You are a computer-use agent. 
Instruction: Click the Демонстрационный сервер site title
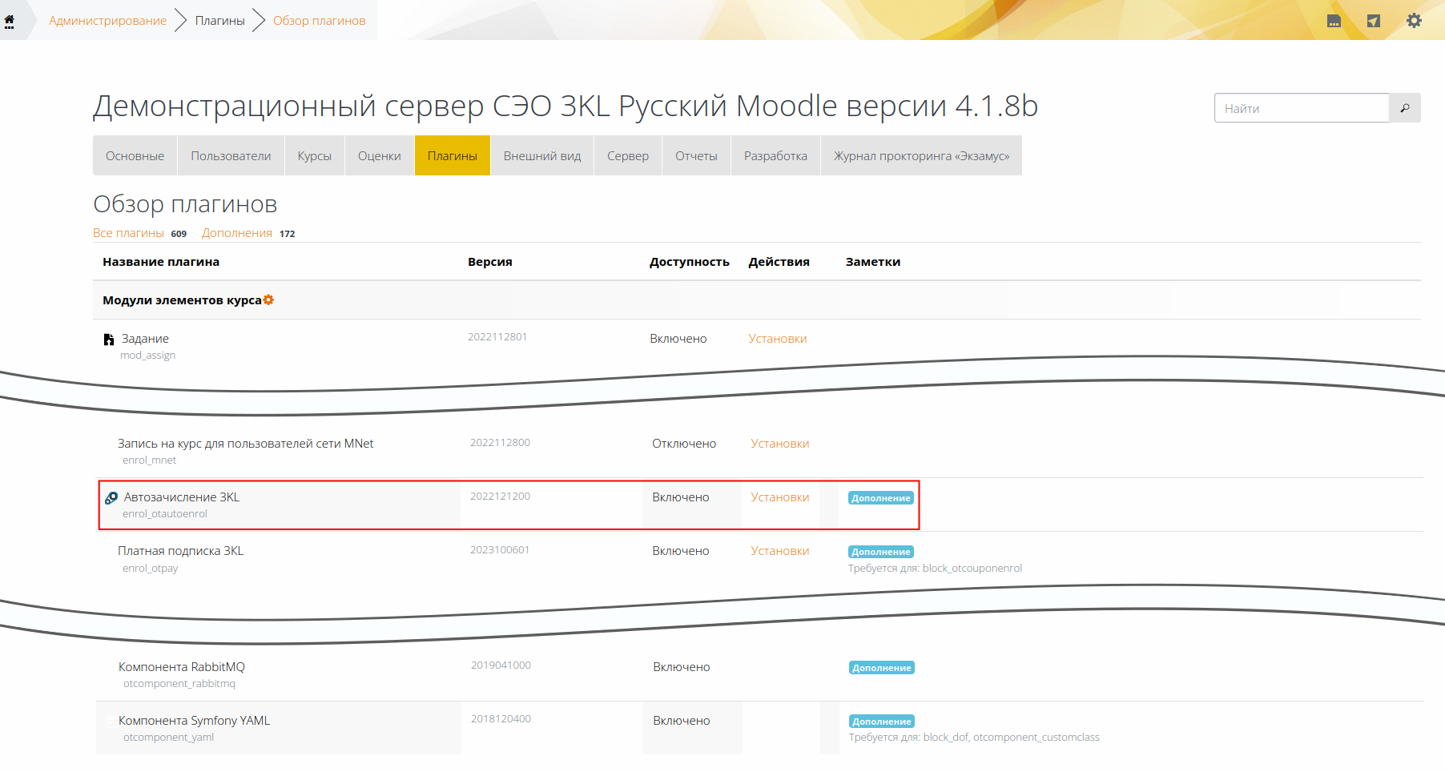click(566, 107)
